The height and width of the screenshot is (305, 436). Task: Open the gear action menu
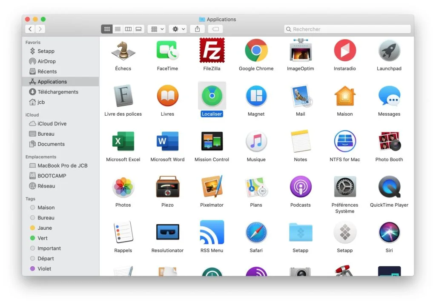point(178,29)
